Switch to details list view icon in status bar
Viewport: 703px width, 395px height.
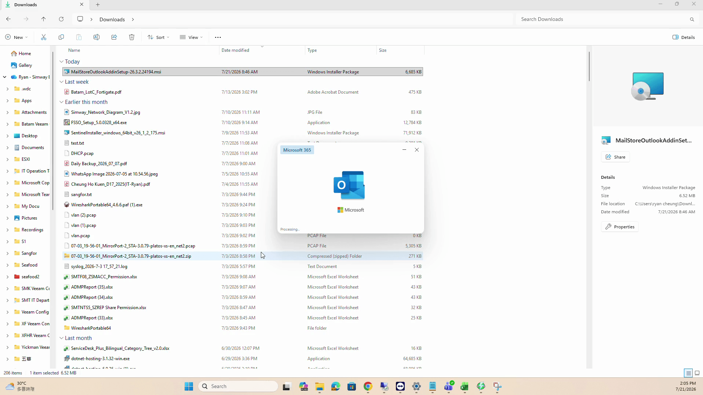(688, 373)
